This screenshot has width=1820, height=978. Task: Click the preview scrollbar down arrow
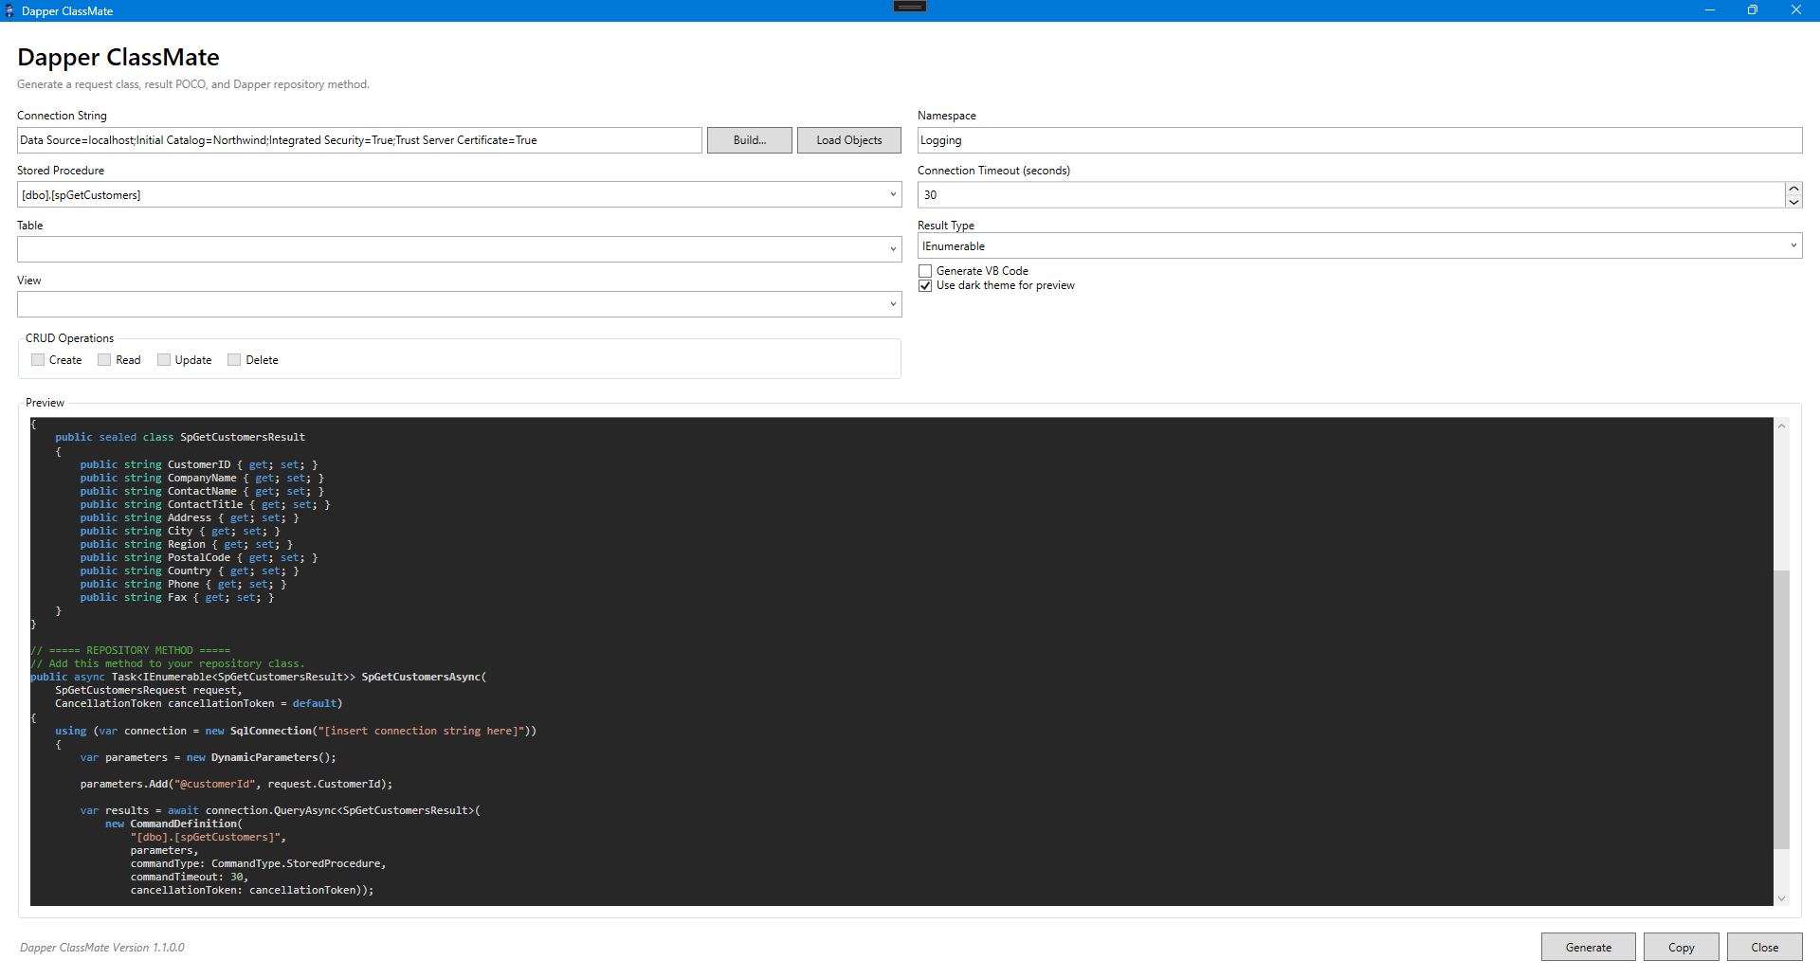pyautogui.click(x=1781, y=897)
